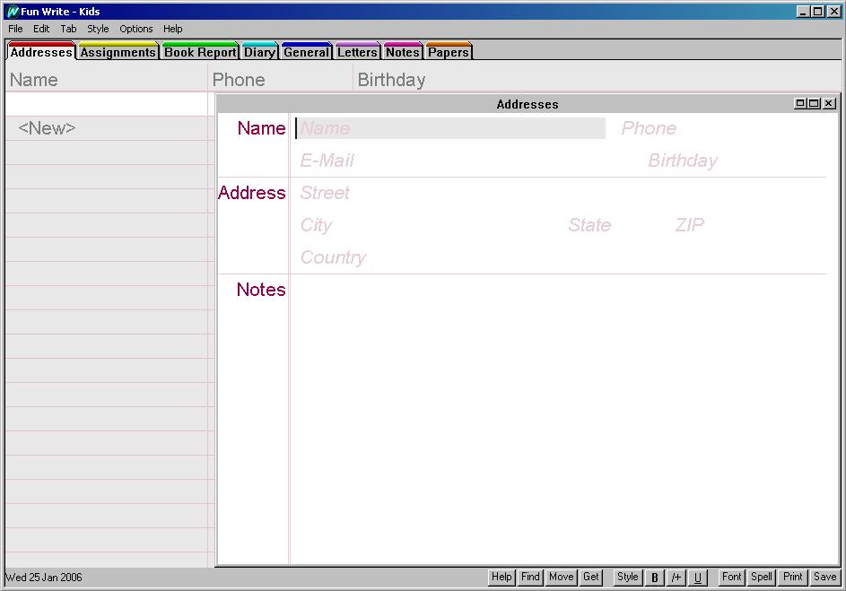Click the Name column header in the list

[x=33, y=80]
